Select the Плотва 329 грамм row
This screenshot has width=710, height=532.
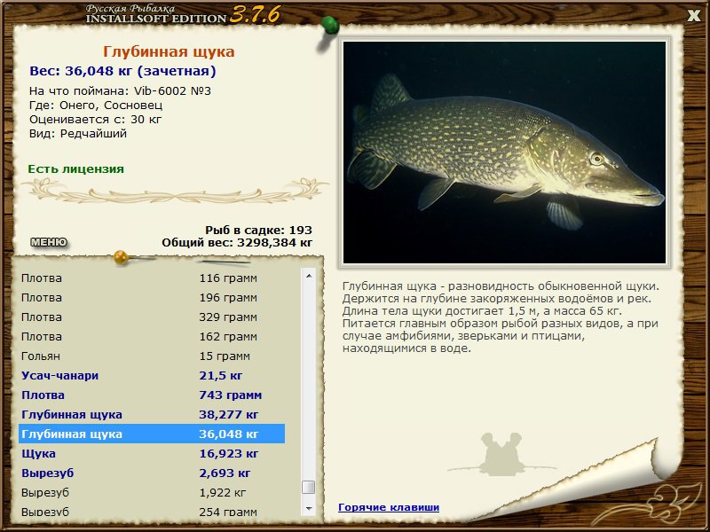click(152, 317)
